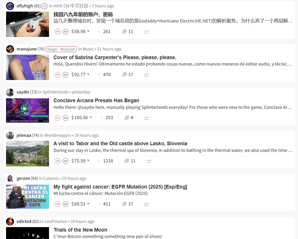
Task: Upvote the Tabor castle Slovenia post
Action: [57, 161]
